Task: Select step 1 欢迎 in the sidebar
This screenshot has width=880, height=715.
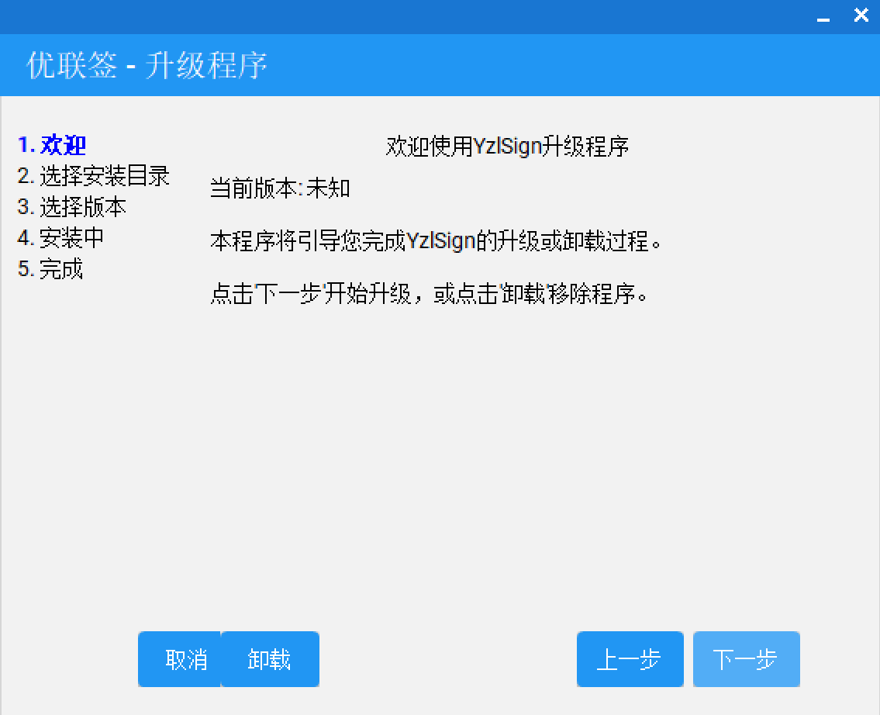Action: point(52,146)
